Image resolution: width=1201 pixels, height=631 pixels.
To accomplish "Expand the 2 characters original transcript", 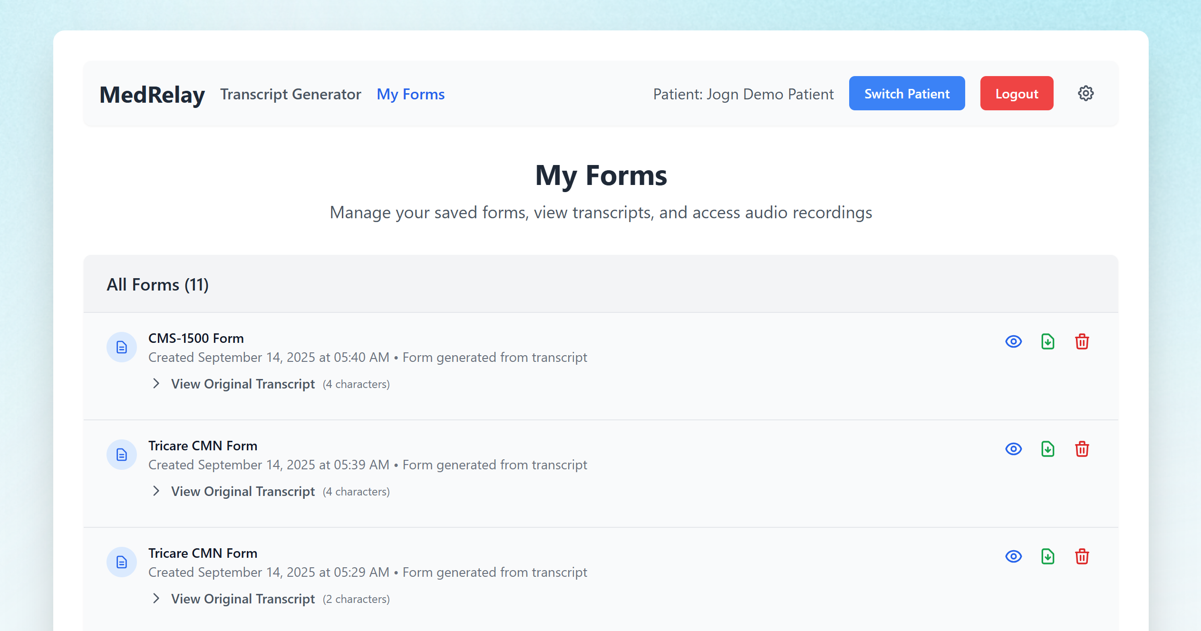I will 242,599.
